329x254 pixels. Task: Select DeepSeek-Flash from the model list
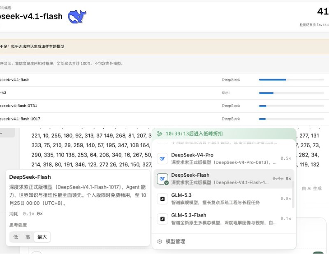click(x=224, y=179)
